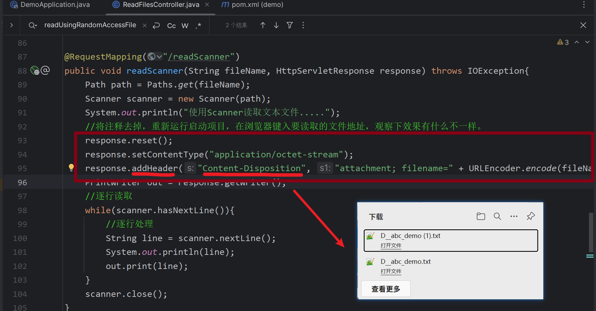Expand the URL mapping globe dropdown
Image resolution: width=596 pixels, height=311 pixels.
coord(155,56)
